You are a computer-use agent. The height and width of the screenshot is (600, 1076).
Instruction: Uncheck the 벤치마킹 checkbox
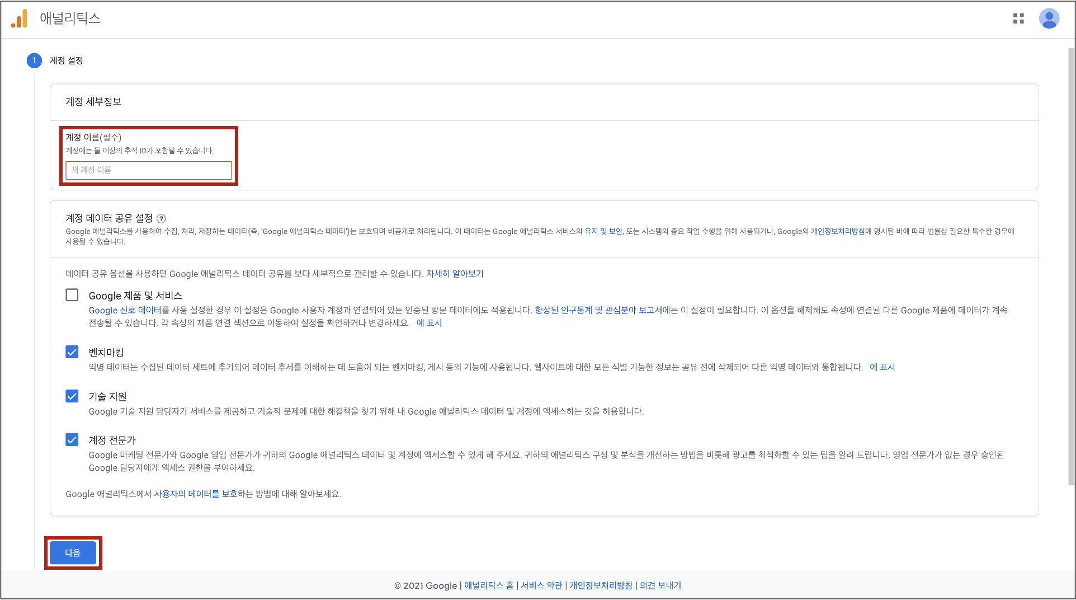coord(72,352)
